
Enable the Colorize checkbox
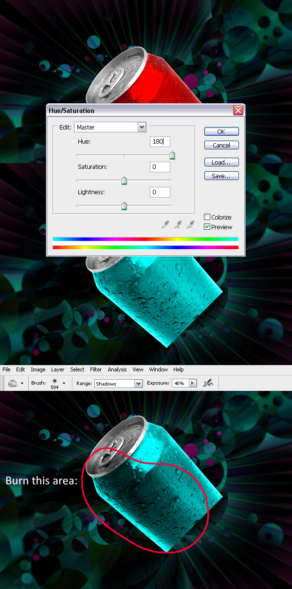[x=207, y=217]
